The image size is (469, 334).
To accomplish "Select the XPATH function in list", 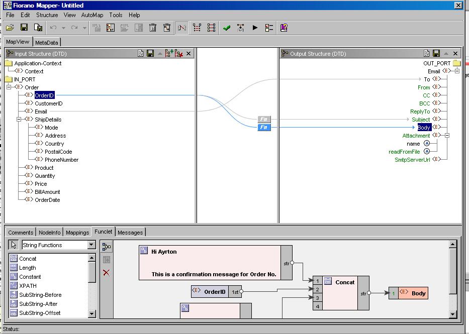I will (x=28, y=286).
